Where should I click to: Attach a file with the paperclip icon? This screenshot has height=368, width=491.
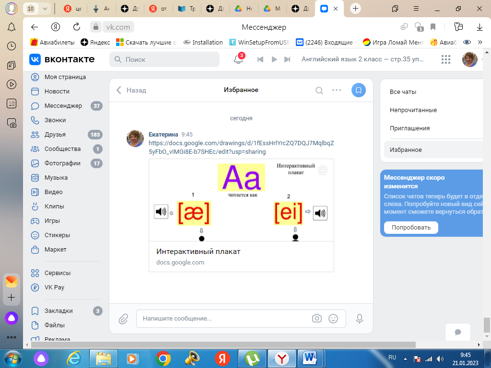(x=124, y=319)
